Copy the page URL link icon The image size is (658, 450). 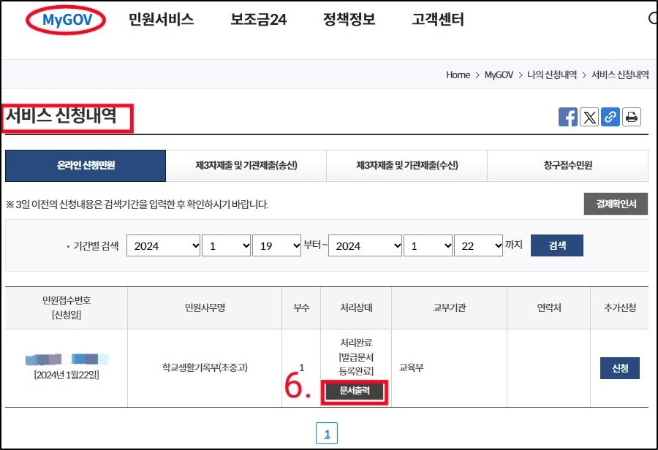point(610,117)
